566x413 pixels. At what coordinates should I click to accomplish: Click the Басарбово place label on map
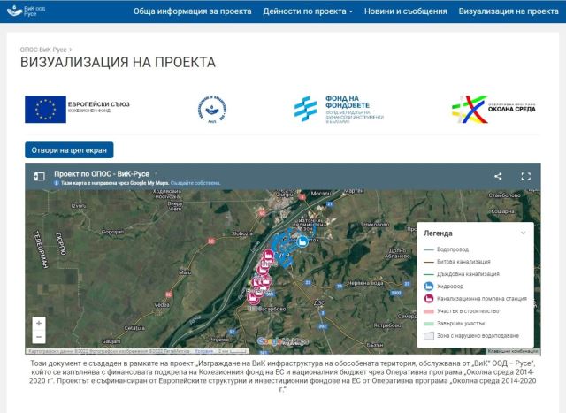tap(272, 309)
